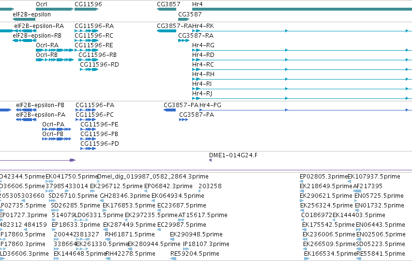412x261 pixels.
Task: Click the DME1-014G24.F clone label
Action: [x=233, y=155]
